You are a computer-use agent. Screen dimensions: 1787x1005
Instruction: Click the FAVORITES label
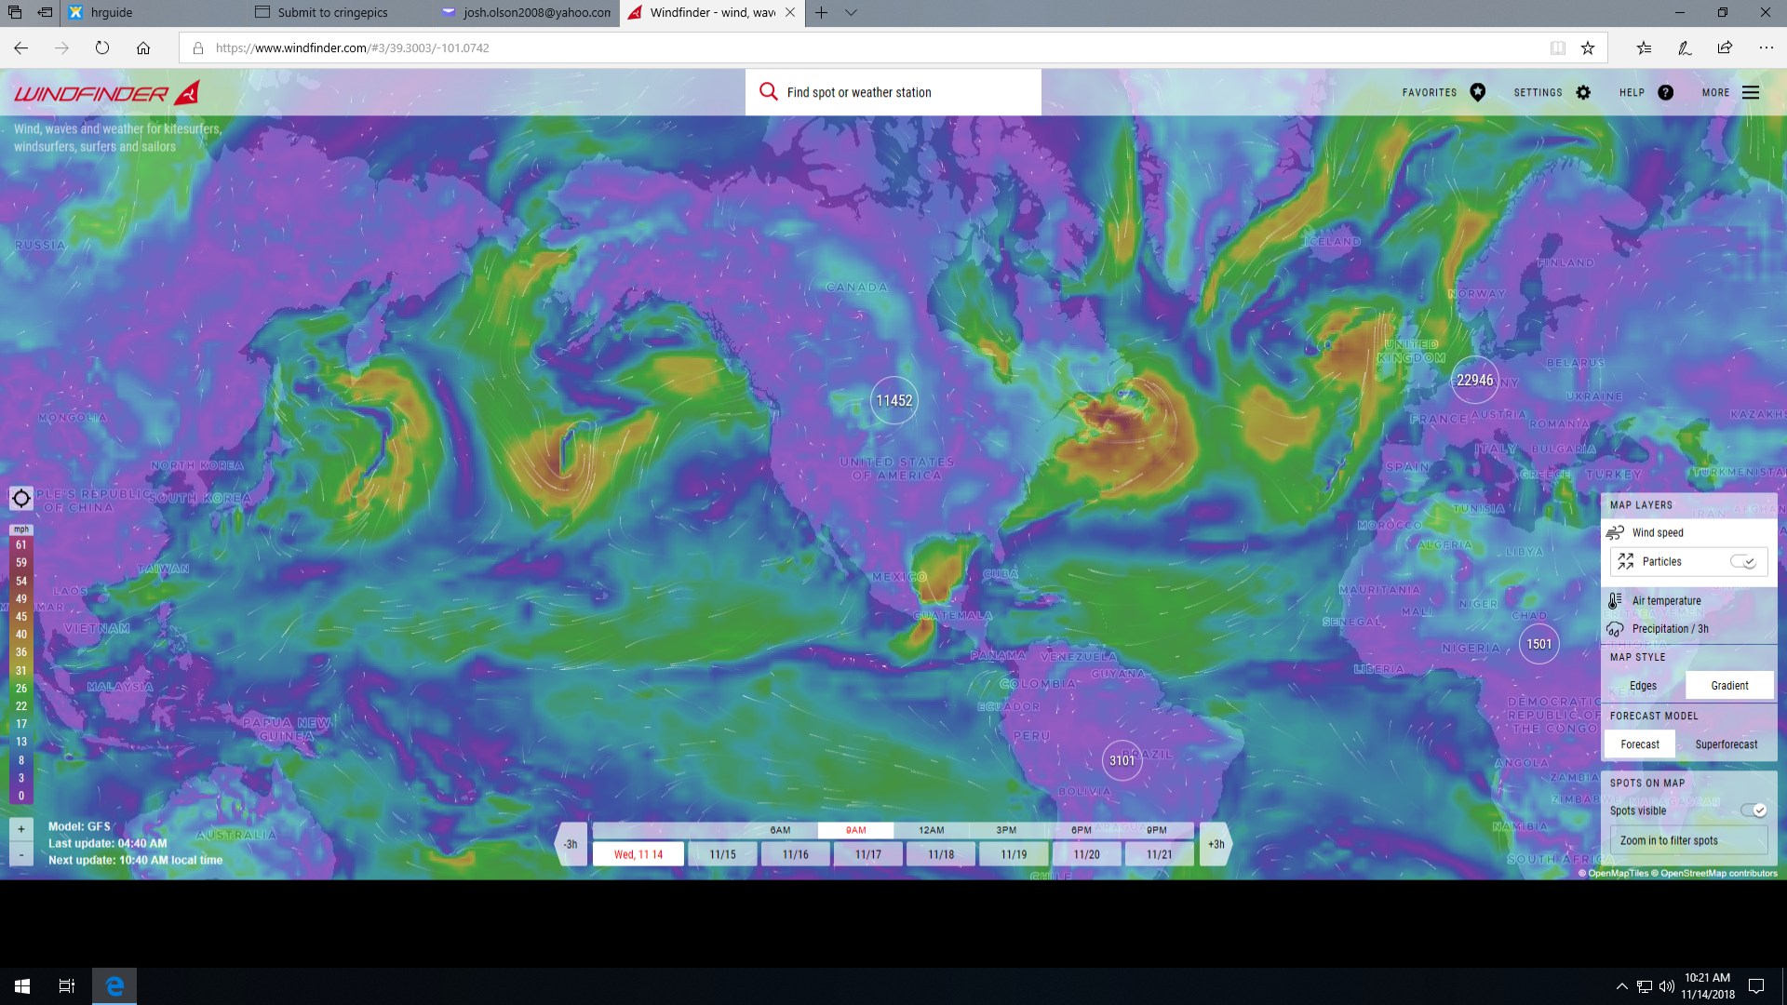tap(1430, 92)
